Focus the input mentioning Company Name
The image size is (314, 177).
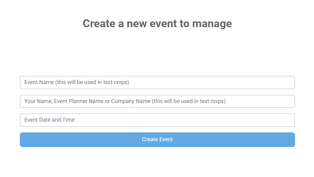(157, 101)
